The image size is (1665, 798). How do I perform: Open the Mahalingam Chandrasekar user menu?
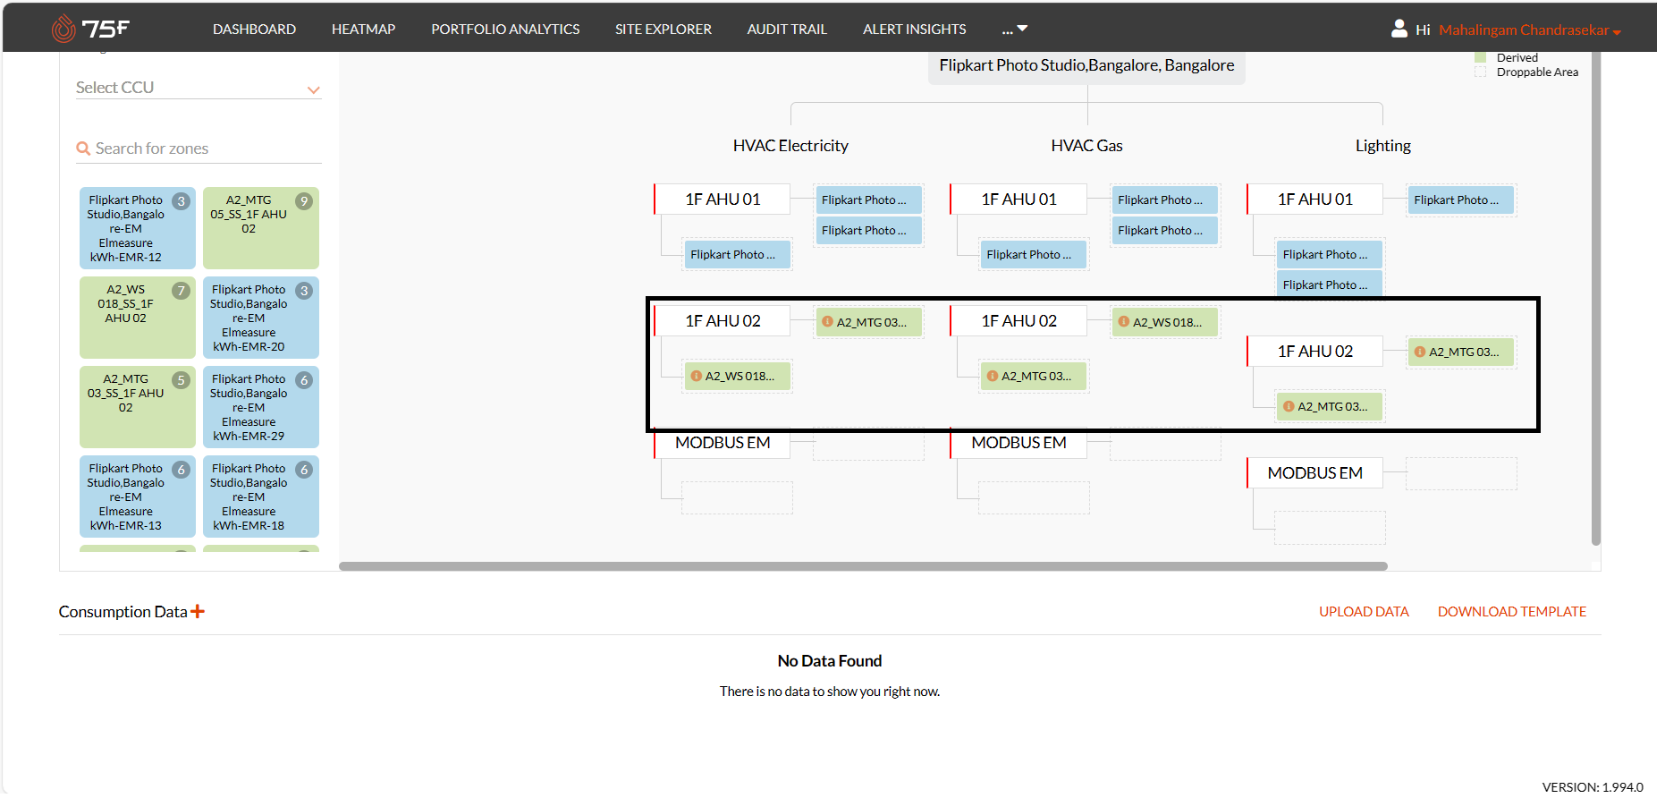(x=1529, y=30)
